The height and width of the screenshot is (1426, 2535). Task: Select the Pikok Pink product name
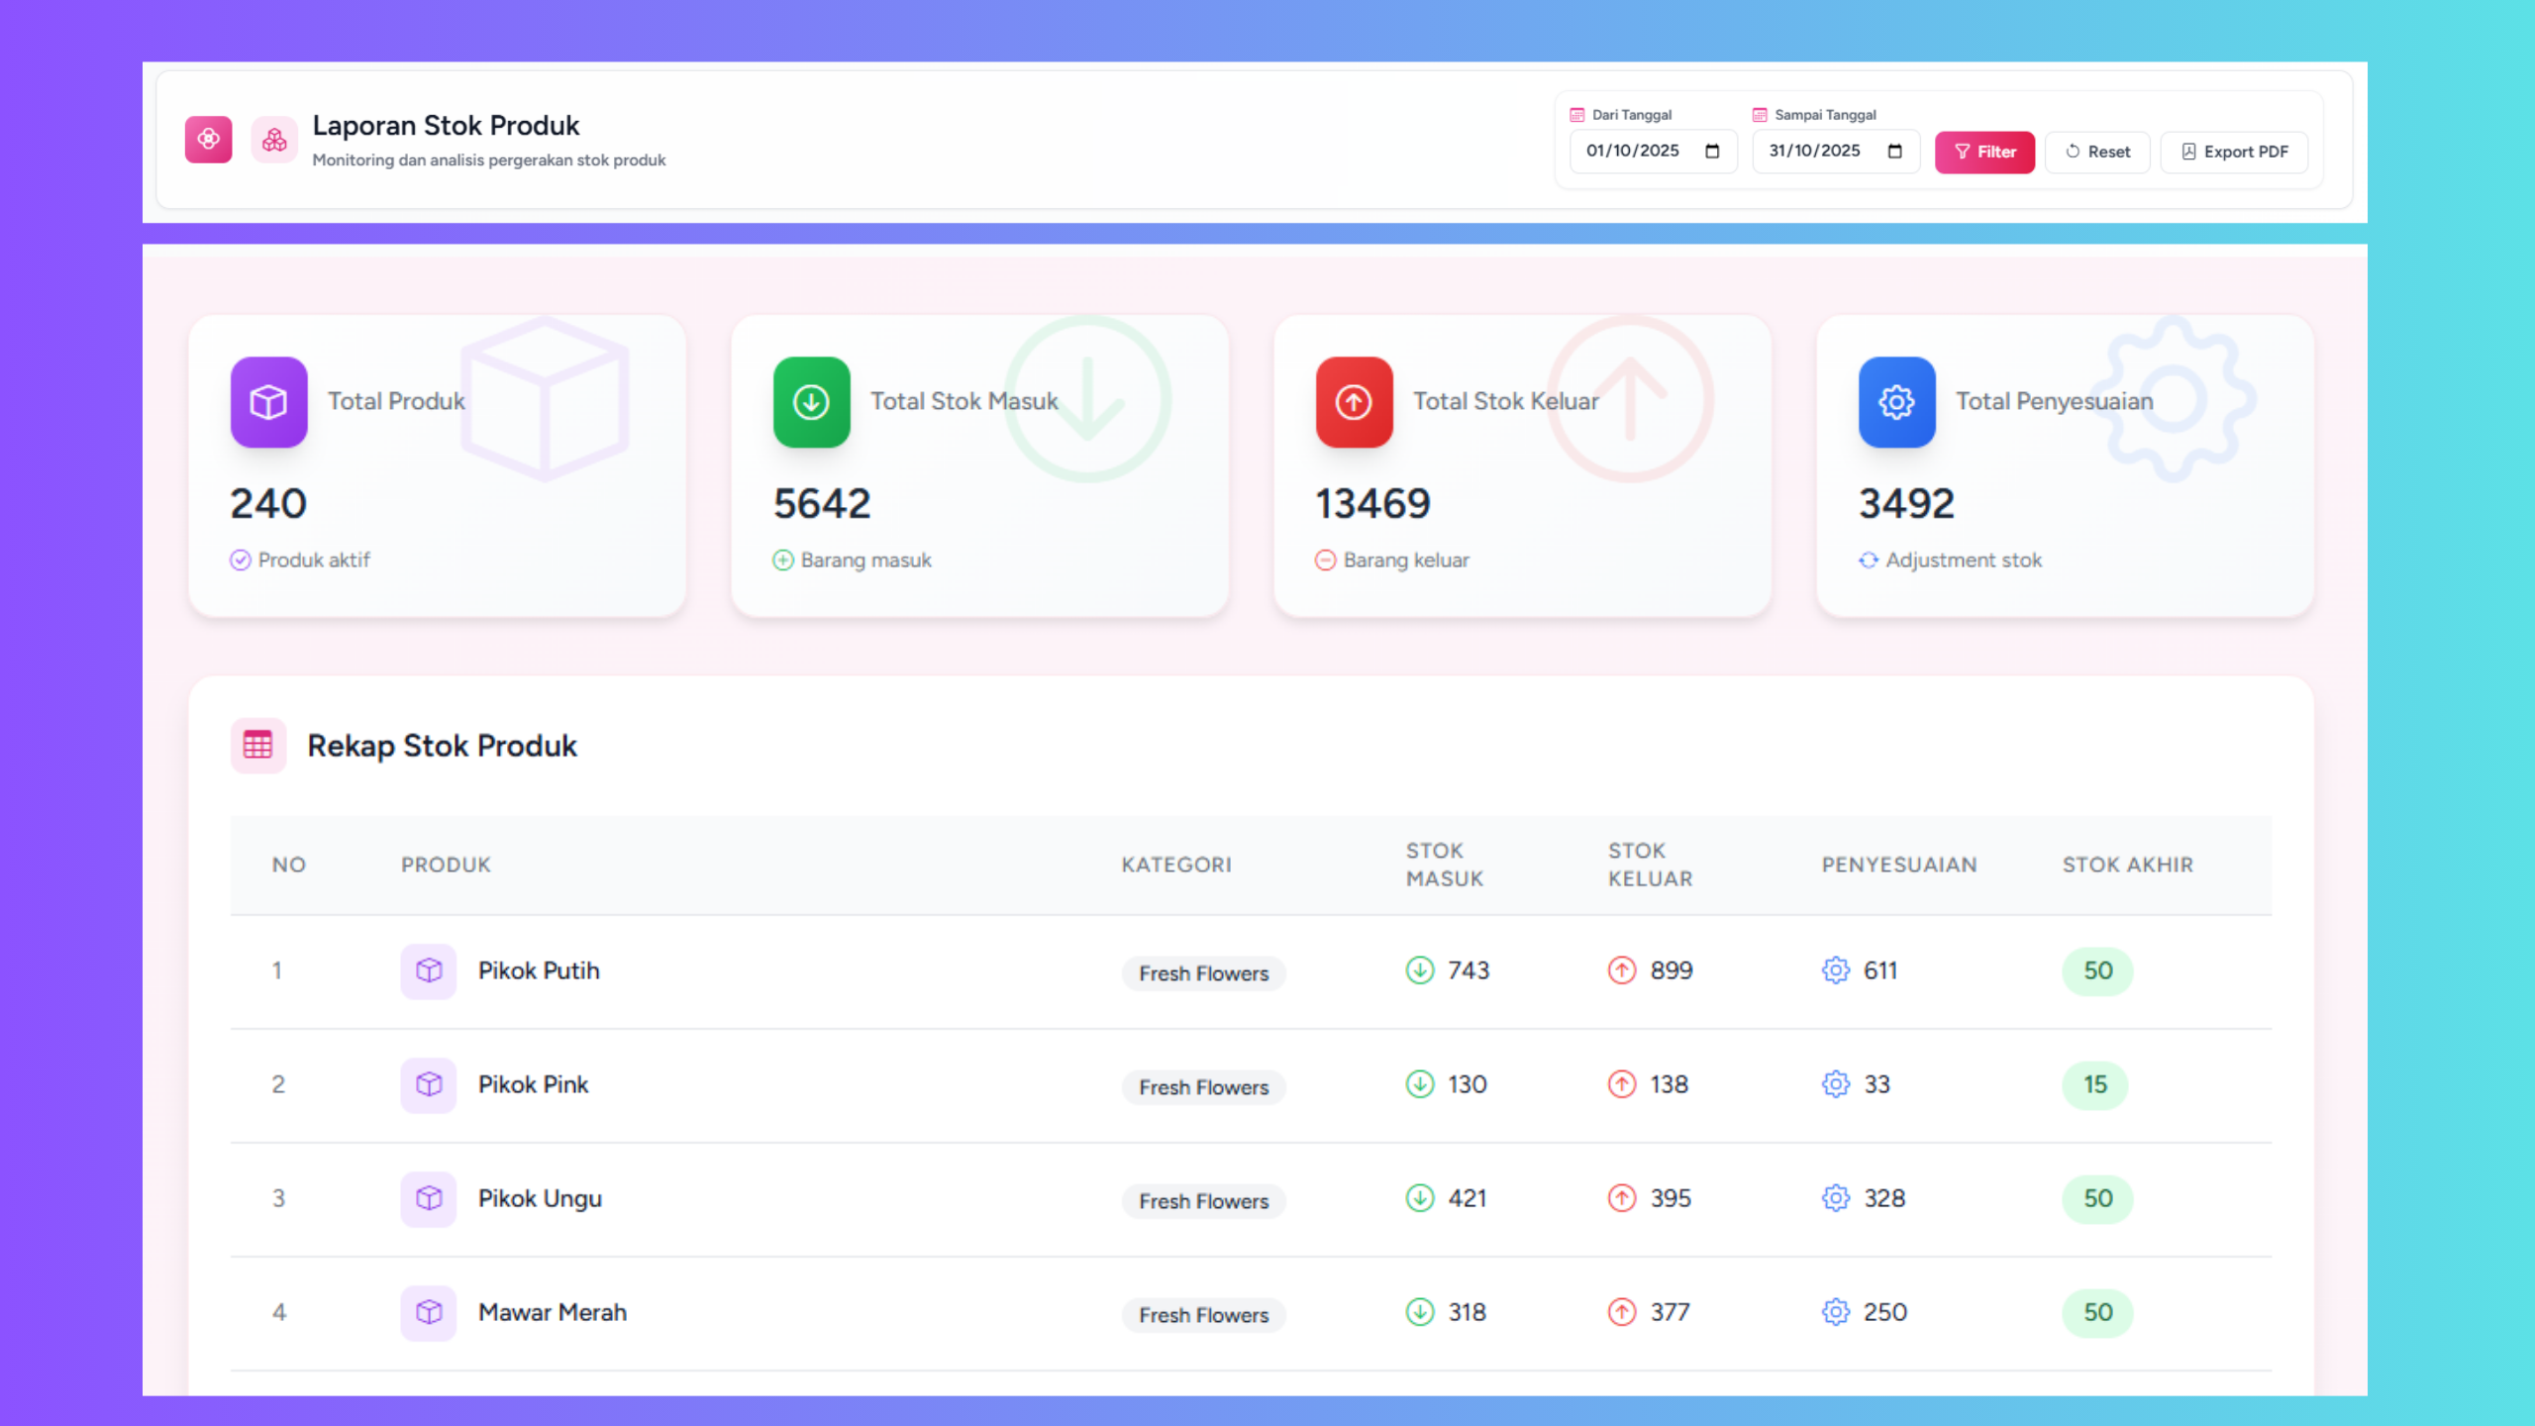pos(533,1084)
